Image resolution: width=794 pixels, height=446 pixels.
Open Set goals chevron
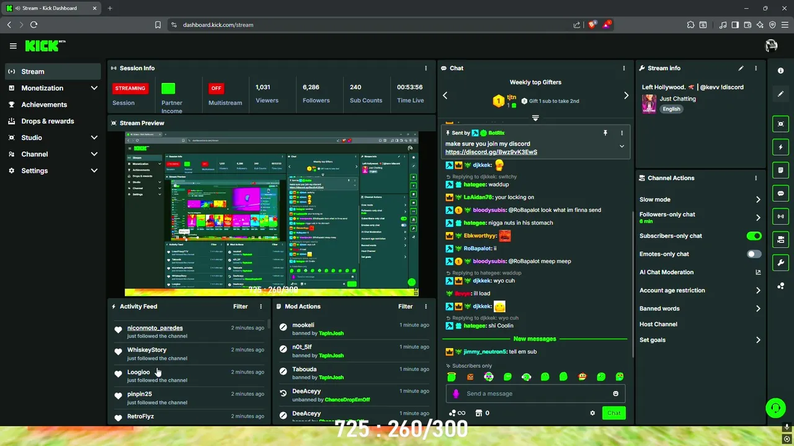click(758, 340)
